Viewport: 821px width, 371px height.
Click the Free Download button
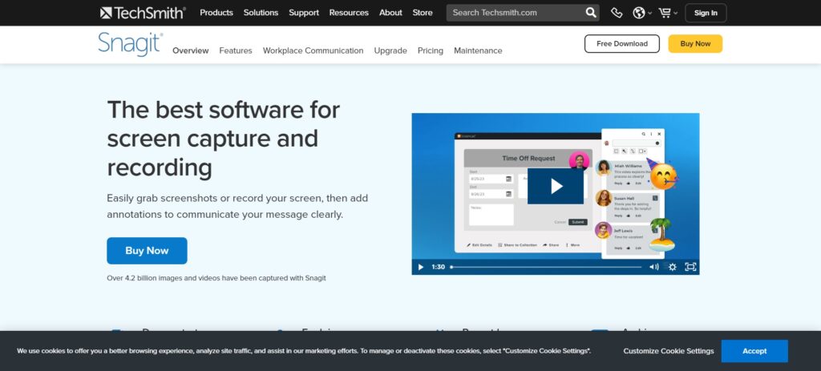click(x=622, y=44)
